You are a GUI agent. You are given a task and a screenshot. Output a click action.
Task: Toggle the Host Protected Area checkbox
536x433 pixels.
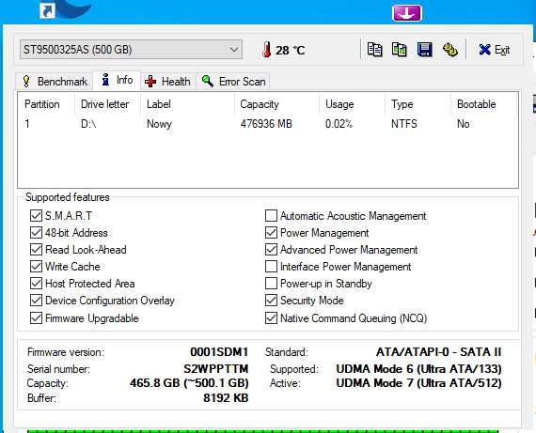36,283
